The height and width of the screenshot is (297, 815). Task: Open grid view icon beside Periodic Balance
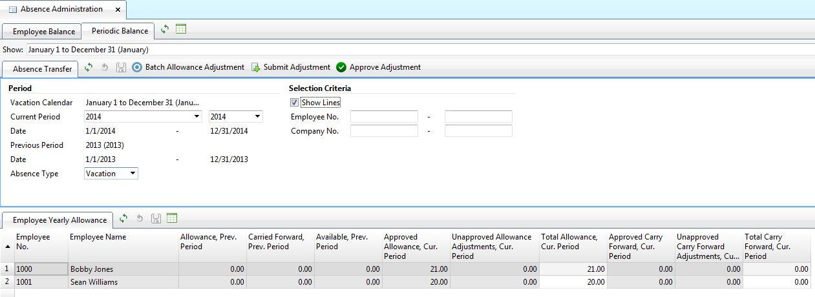click(181, 30)
